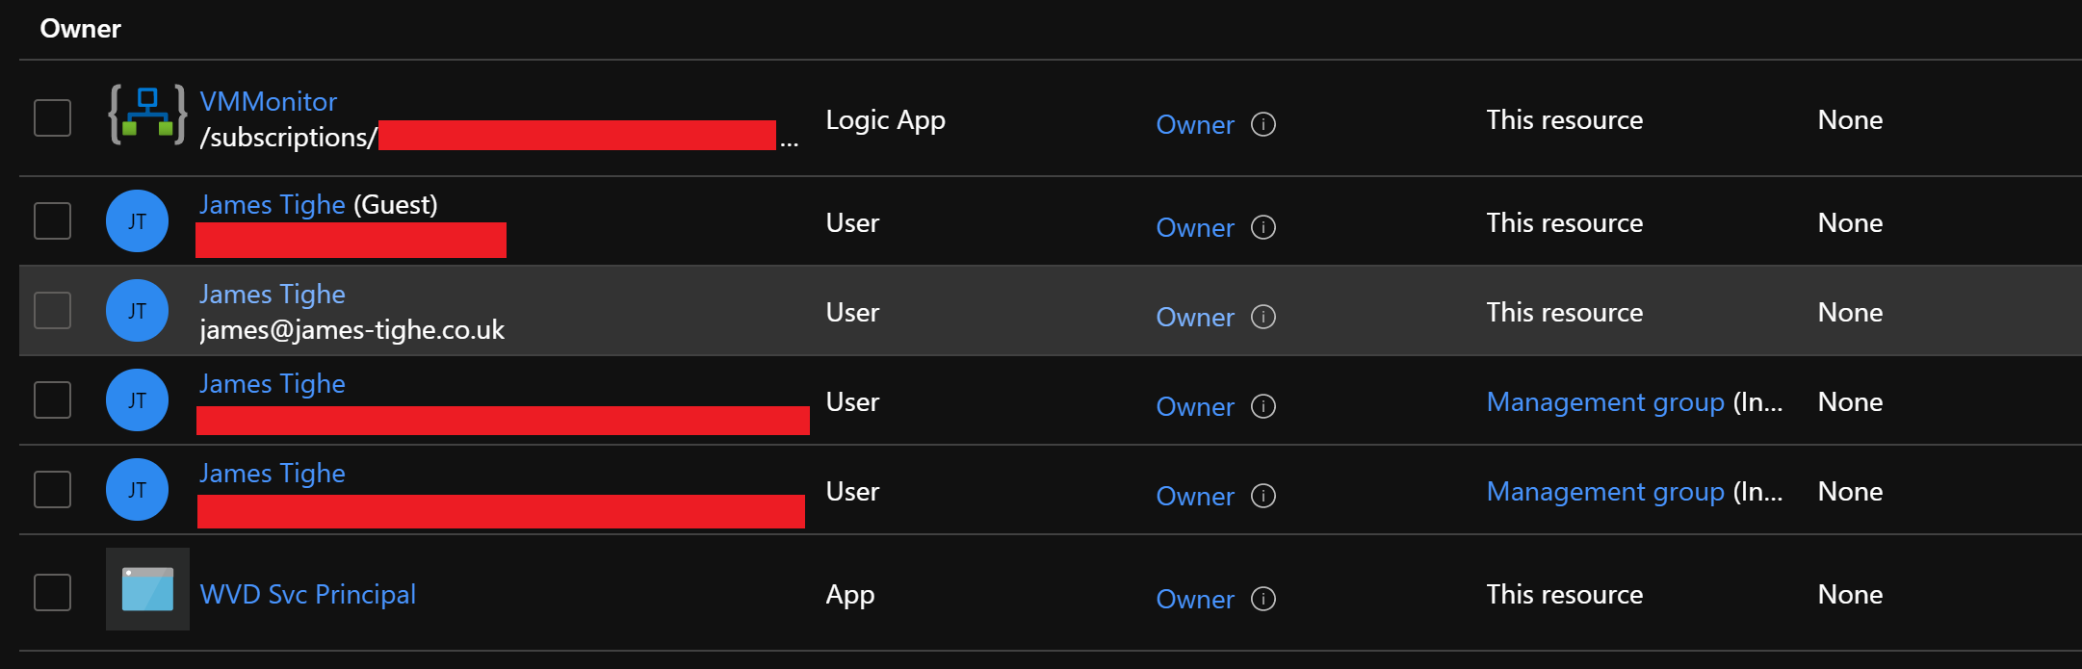Toggle checkbox for james@james-tighe.co.uk row
Image resolution: width=2082 pixels, height=669 pixels.
(x=53, y=311)
